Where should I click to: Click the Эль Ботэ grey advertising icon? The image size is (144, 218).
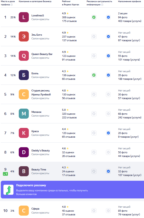[x=94, y=36]
